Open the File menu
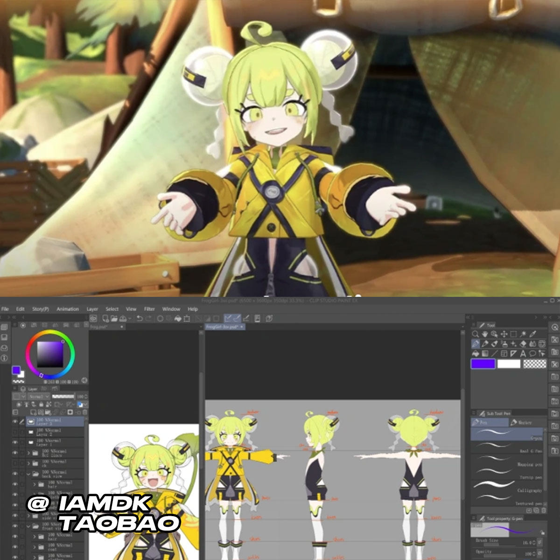The image size is (560, 560). click(5, 309)
